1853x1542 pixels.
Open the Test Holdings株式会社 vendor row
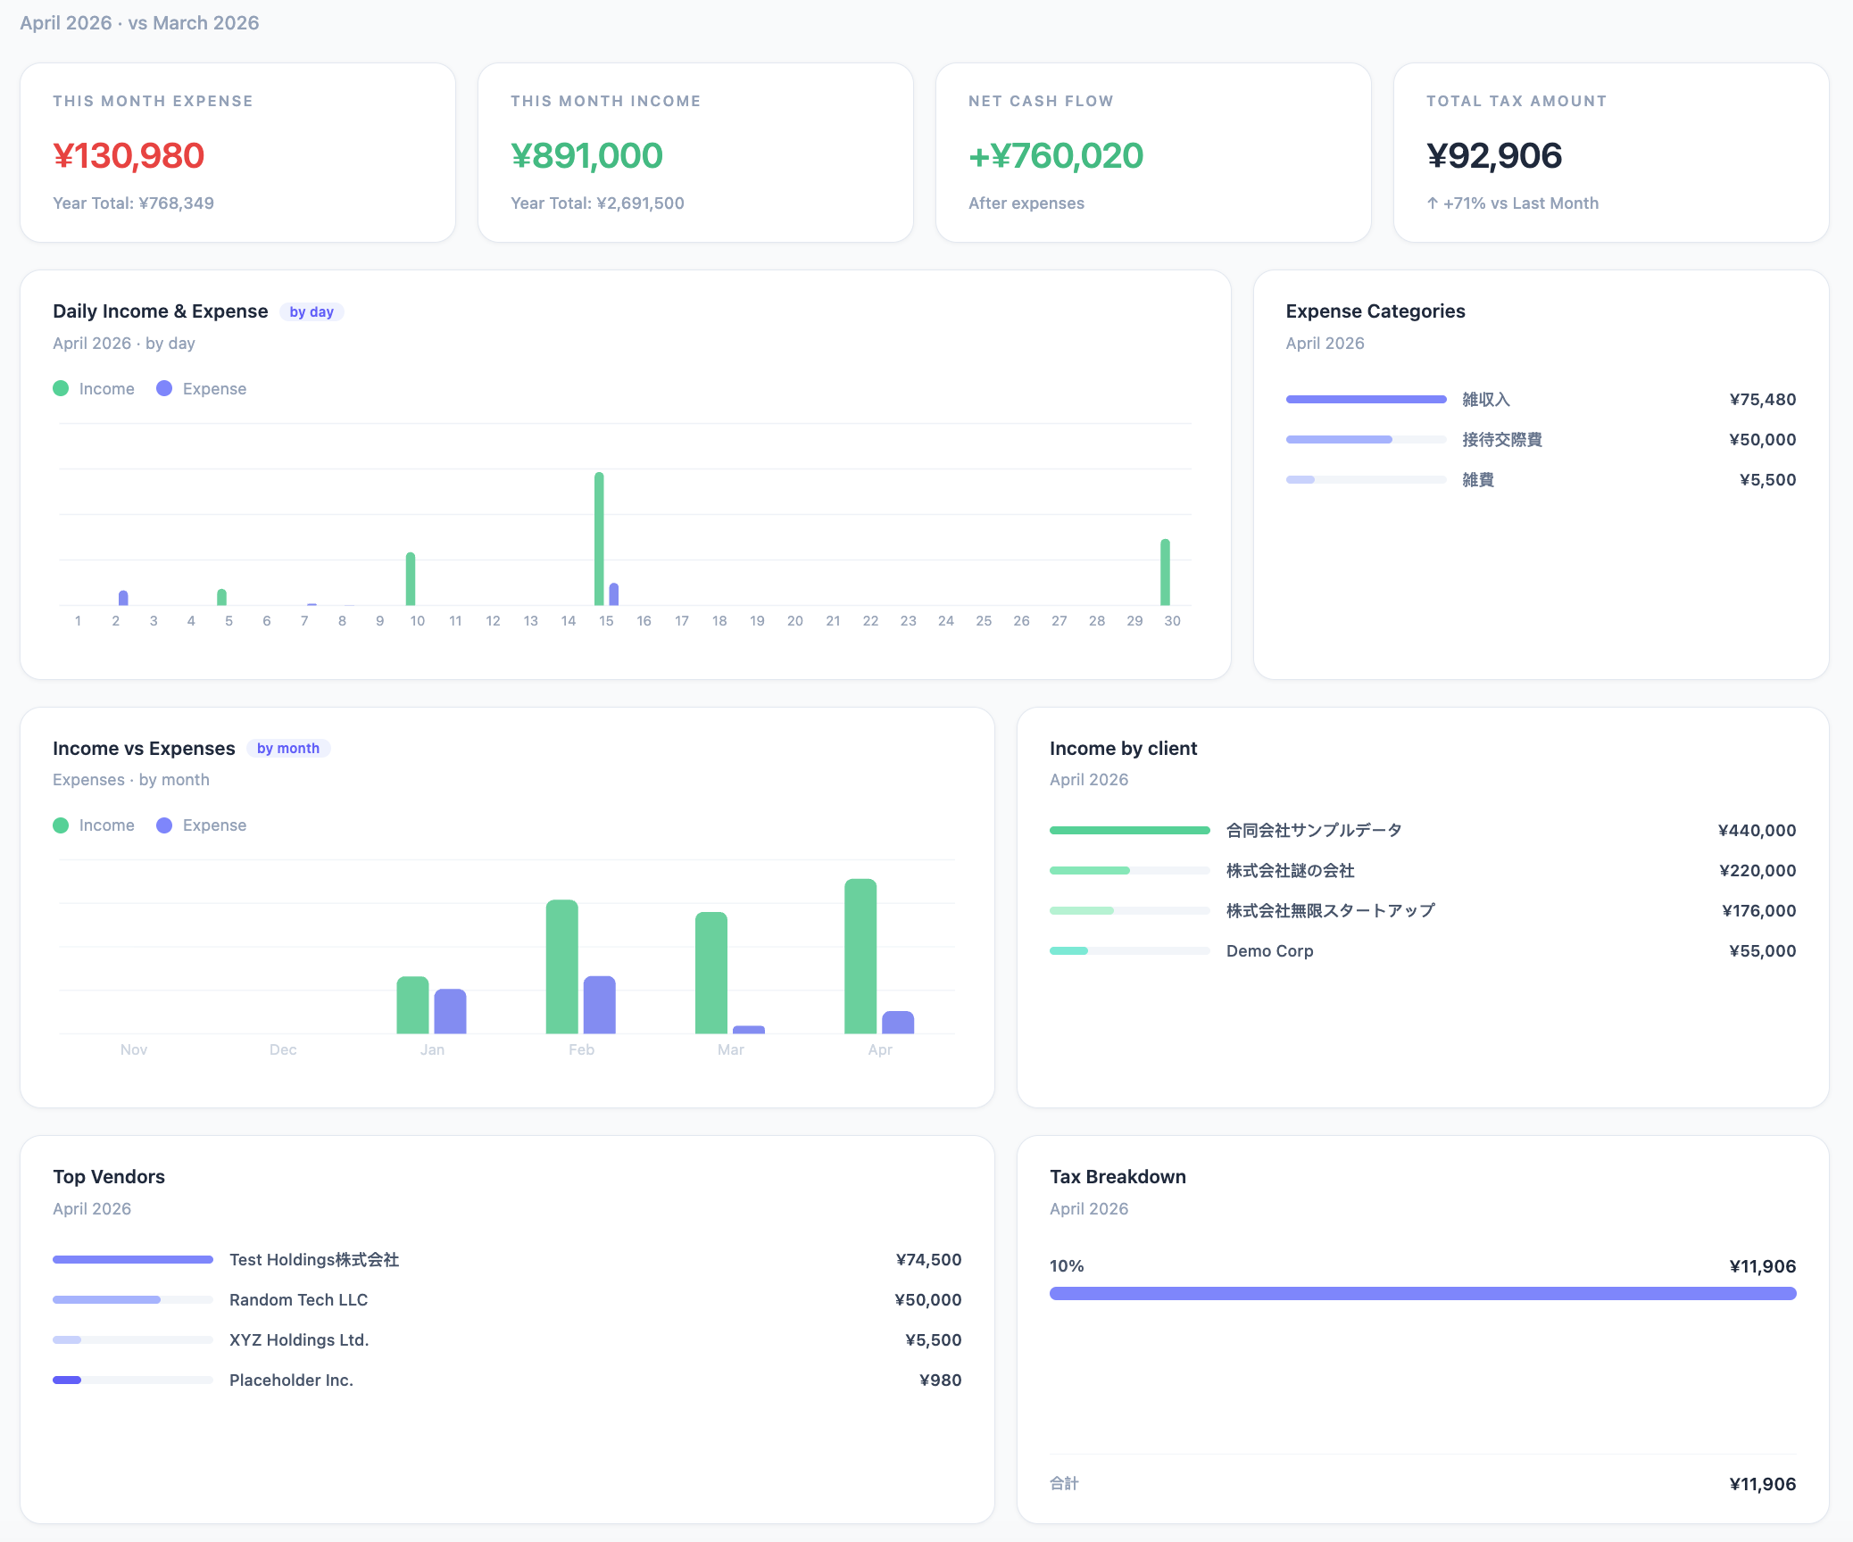313,1259
